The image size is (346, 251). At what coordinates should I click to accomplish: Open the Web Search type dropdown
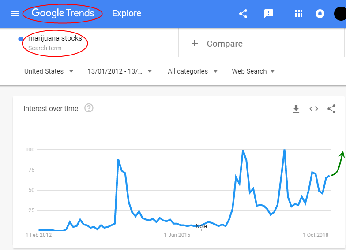(253, 71)
